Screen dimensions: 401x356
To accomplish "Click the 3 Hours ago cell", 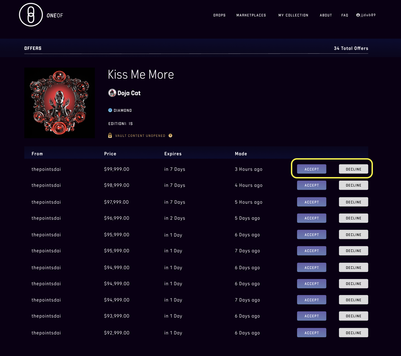I will 249,169.
